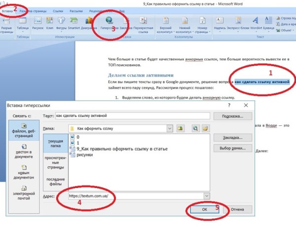
Task: Select link to файлом, веб-страницей
Action: click(x=24, y=130)
